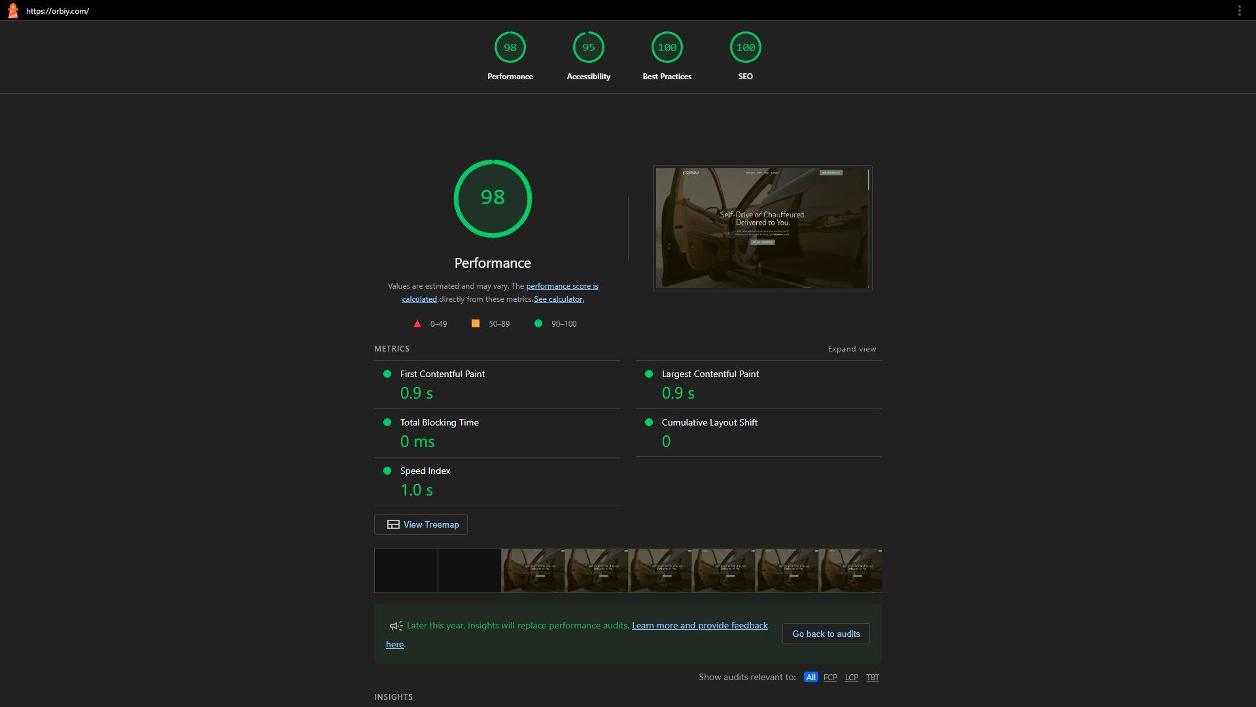Select the All audits filter
This screenshot has height=707, width=1256.
point(811,678)
